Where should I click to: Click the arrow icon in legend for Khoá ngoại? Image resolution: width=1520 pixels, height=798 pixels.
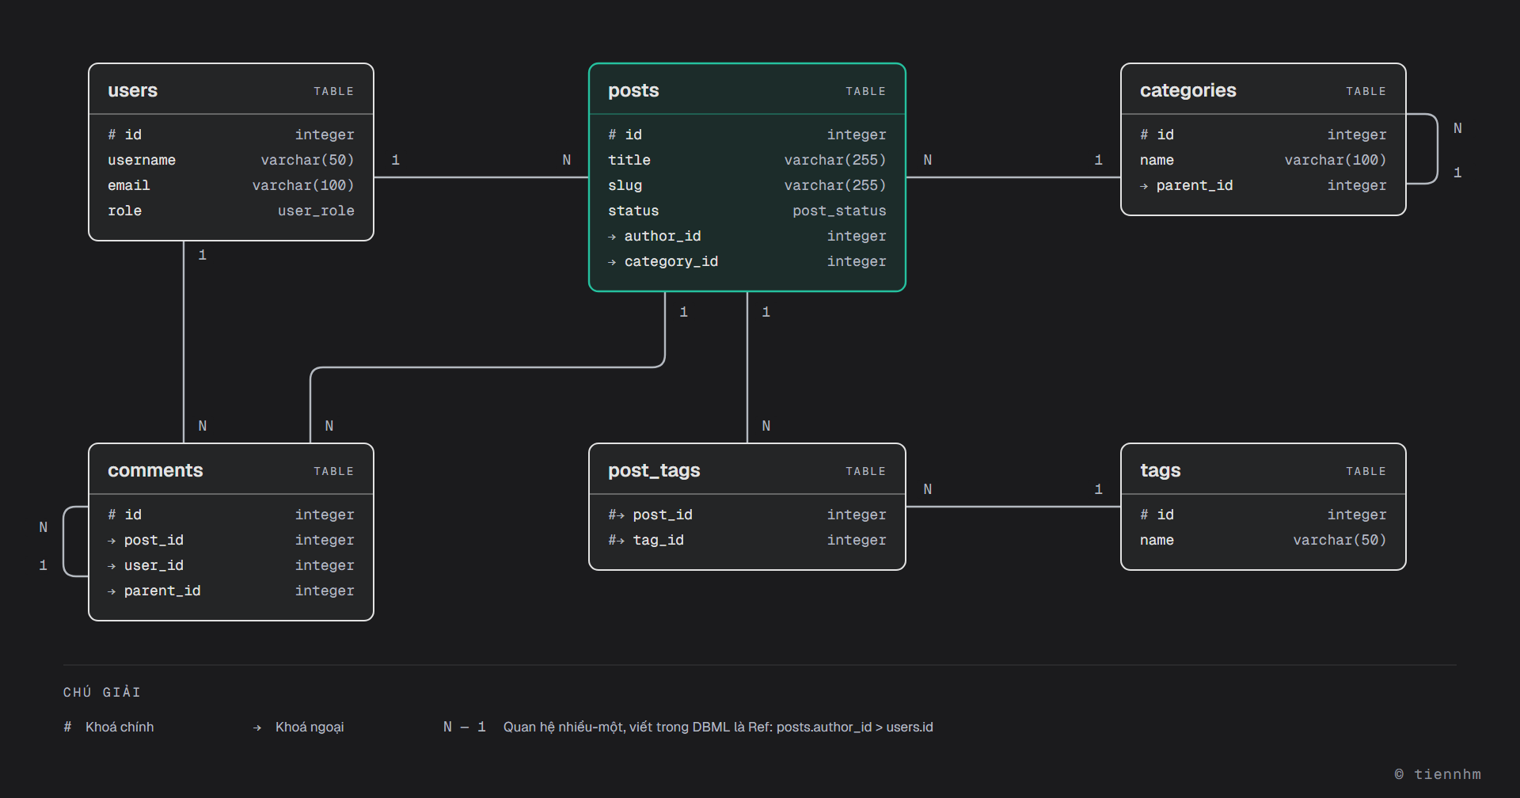257,728
